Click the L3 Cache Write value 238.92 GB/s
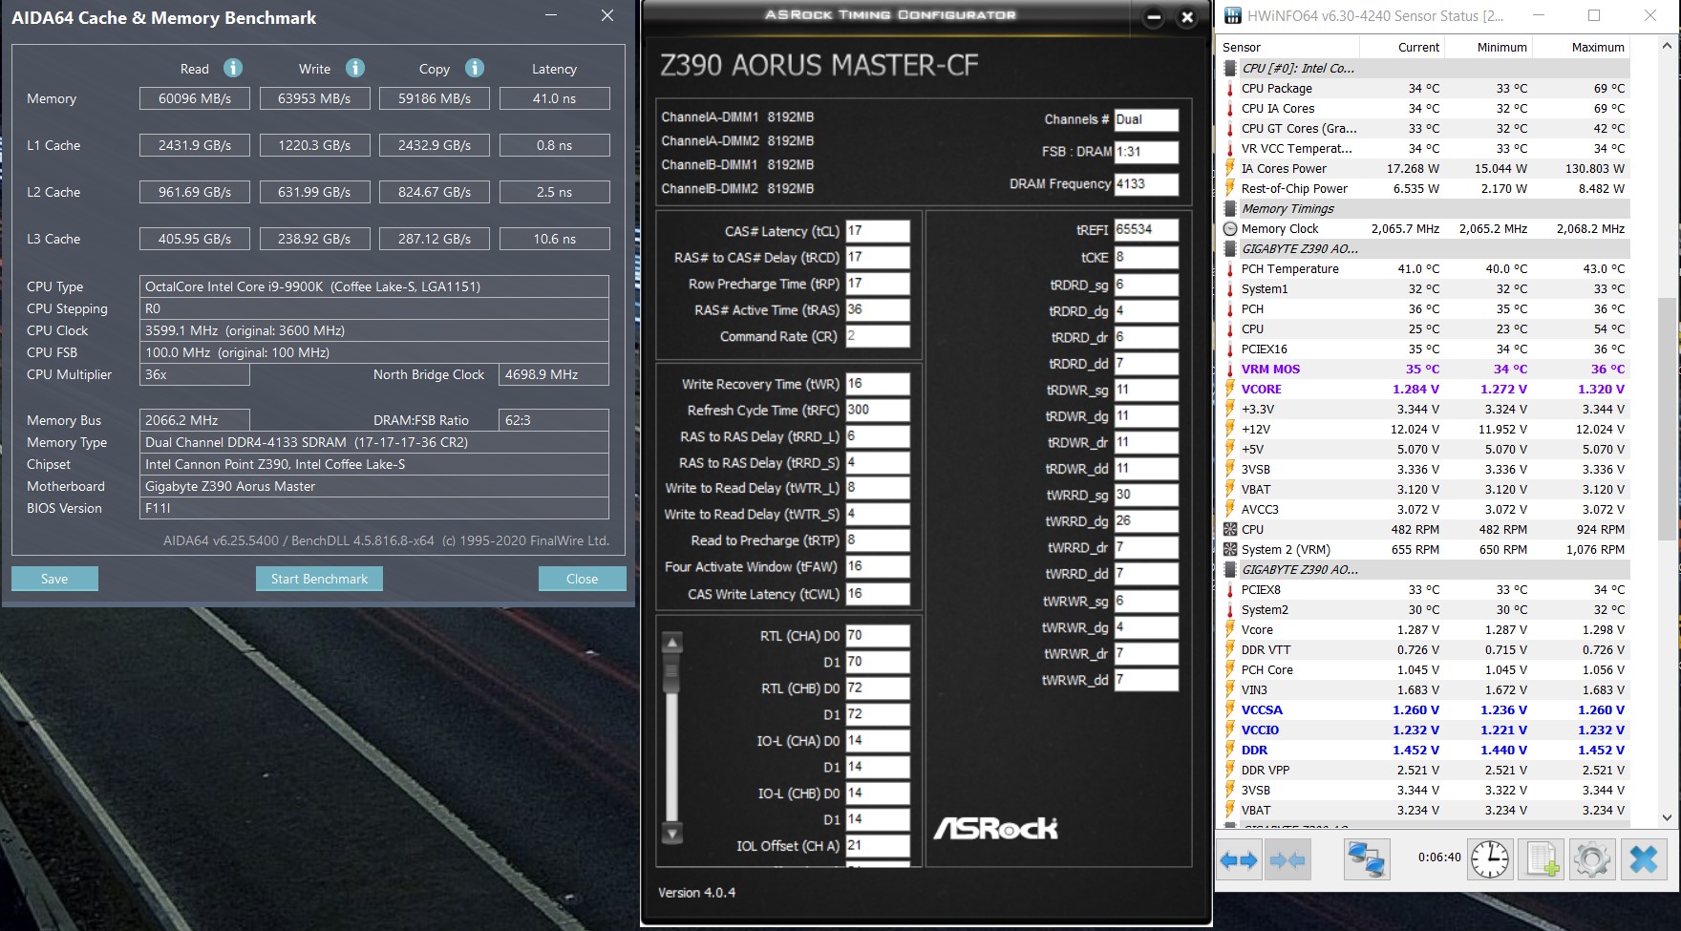This screenshot has height=931, width=1681. tap(314, 239)
